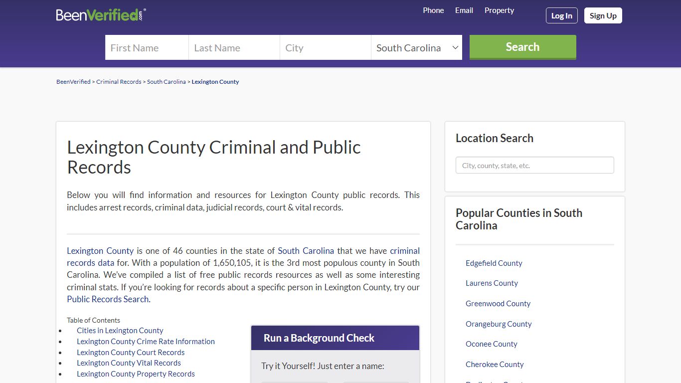Image resolution: width=681 pixels, height=383 pixels.
Task: Click the BeenVerified logo
Action: click(101, 15)
